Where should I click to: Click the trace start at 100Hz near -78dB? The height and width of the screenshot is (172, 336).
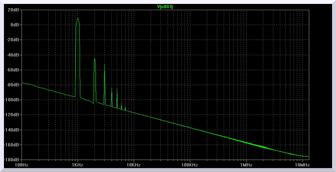point(22,83)
